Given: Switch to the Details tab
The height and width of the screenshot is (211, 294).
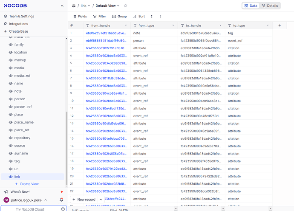Looking at the screenshot, I should coord(270,6).
